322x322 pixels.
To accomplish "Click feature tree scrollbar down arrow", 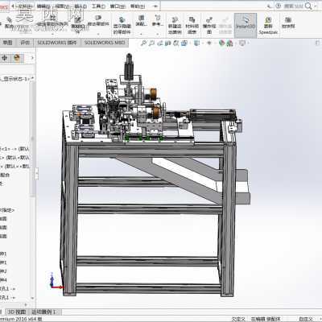I will 32,298.
